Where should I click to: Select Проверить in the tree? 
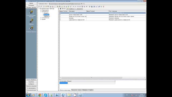[46, 15]
